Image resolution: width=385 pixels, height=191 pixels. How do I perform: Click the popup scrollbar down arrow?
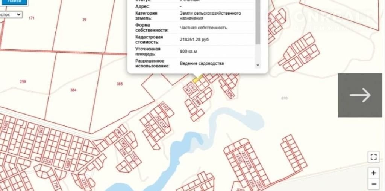pyautogui.click(x=258, y=65)
